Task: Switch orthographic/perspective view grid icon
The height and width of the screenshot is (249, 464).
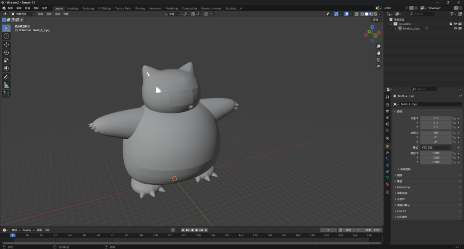Action: (x=378, y=67)
